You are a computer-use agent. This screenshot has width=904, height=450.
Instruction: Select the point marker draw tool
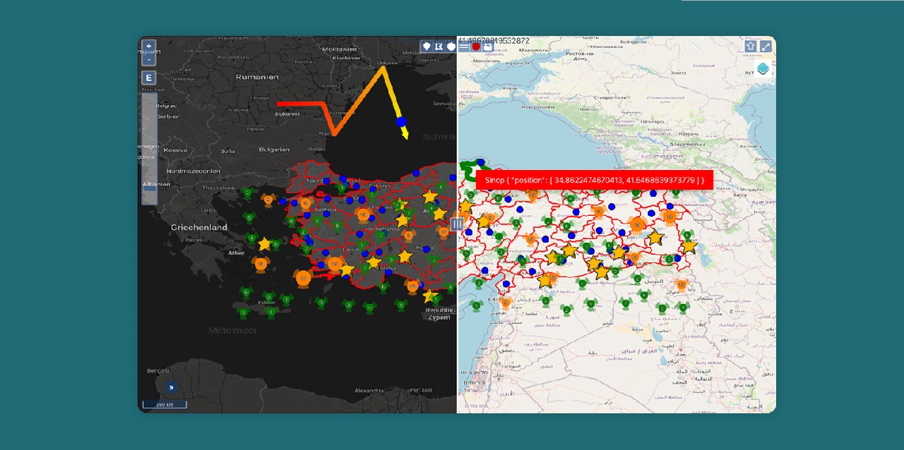point(427,47)
